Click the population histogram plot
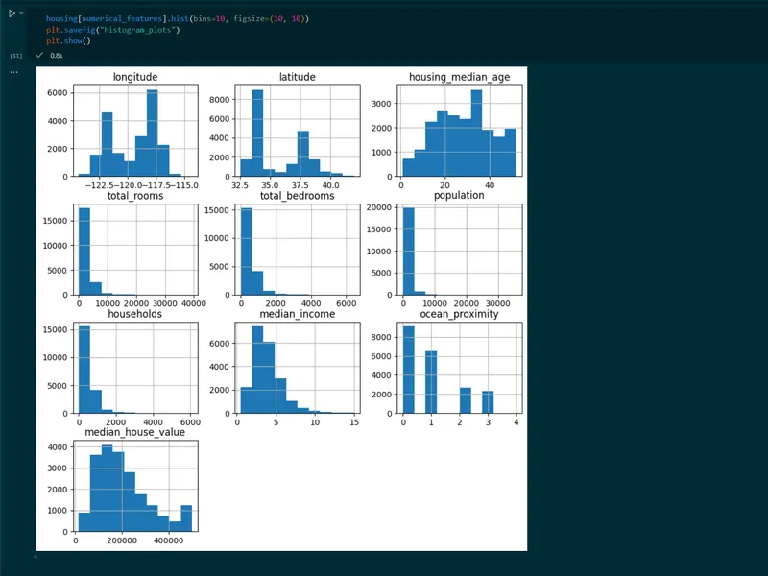768x576 pixels. click(460, 250)
